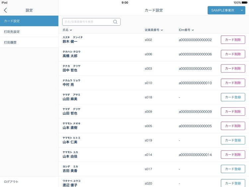Delete card for 山田 哲也
This screenshot has height=187, width=249.
pyautogui.click(x=233, y=112)
